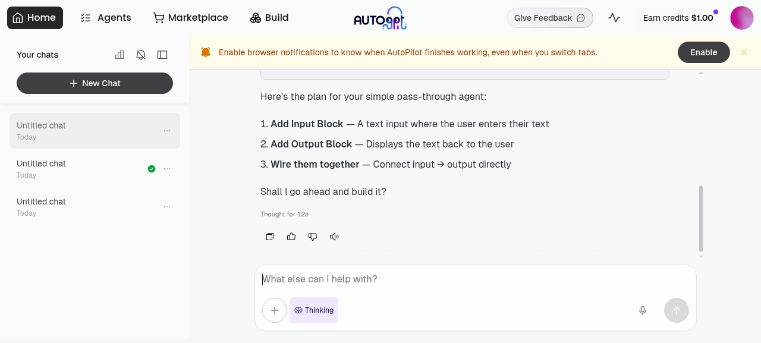The image size is (761, 343).
Task: Toggle the muted notifications bell icon
Action: [x=141, y=55]
